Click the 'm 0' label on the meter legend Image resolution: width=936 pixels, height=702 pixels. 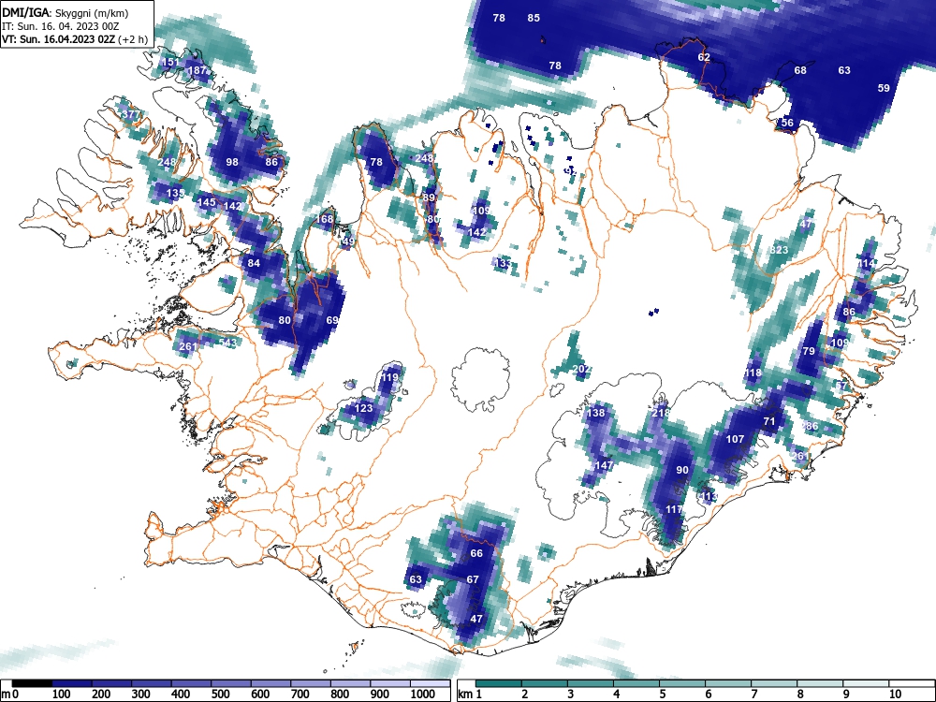pos(10,695)
